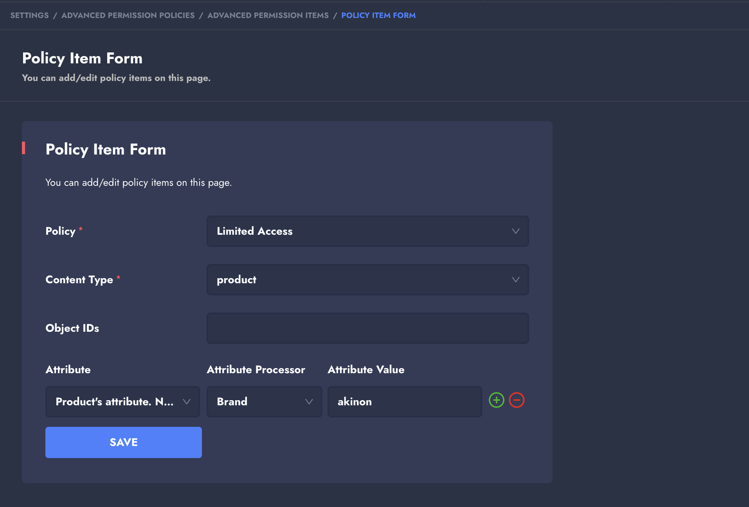
Task: Open the Limited Access policy dropdown
Action: coord(367,231)
